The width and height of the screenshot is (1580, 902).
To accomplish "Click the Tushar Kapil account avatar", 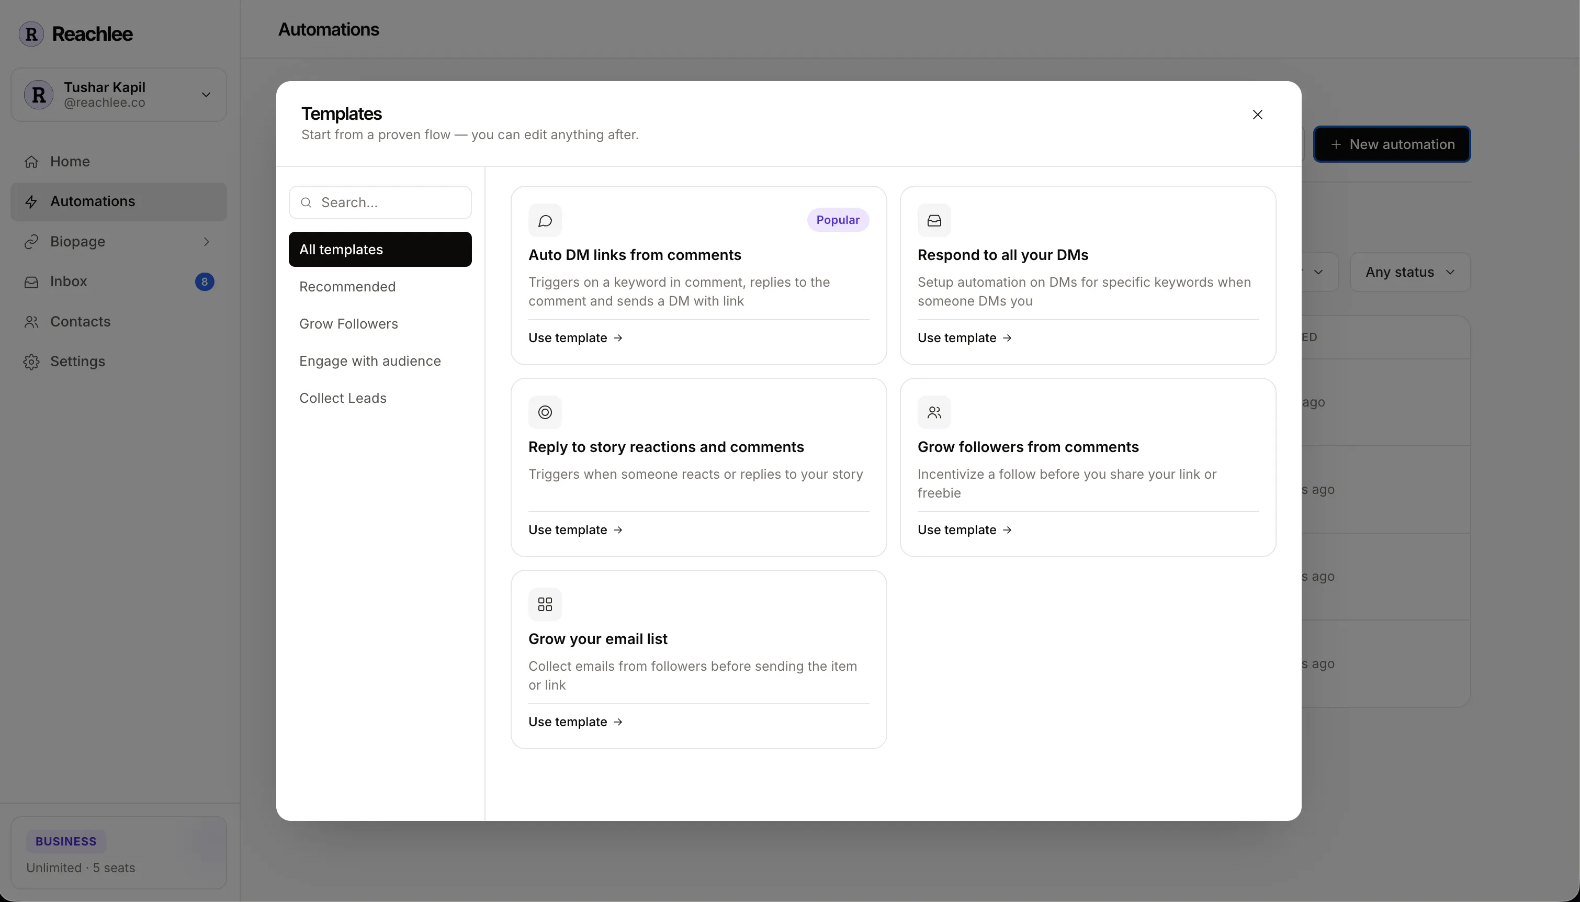I will [x=38, y=95].
